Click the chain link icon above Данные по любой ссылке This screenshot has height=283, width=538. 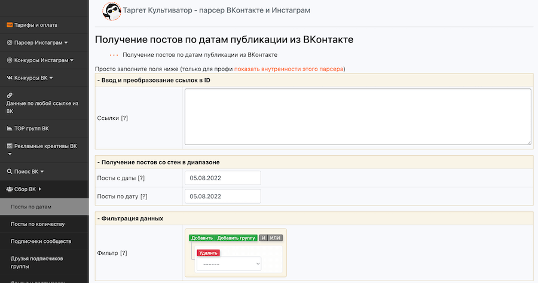pos(10,95)
